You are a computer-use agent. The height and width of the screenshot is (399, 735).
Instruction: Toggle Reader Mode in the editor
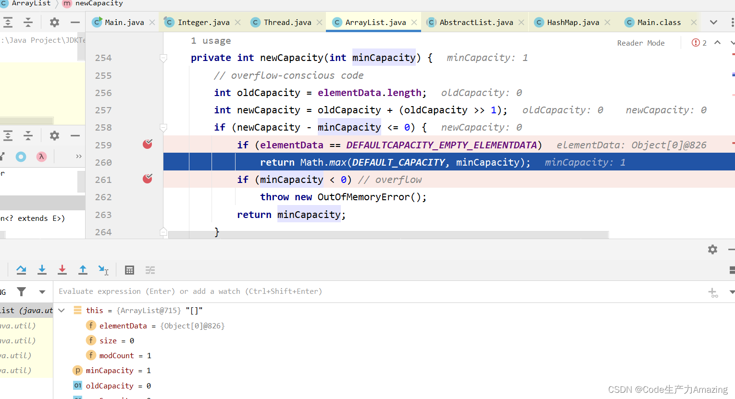641,43
